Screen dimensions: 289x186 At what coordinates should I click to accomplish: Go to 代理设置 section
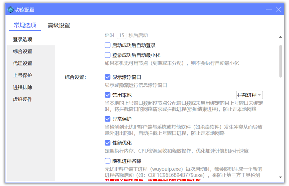[23, 63]
